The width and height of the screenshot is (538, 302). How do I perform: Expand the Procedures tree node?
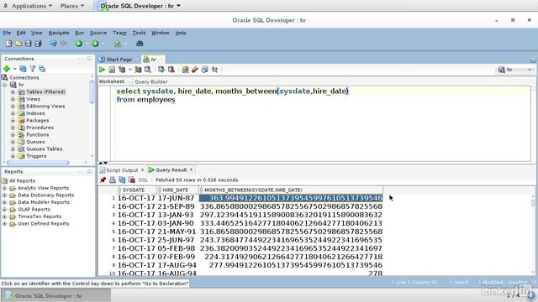pos(13,128)
